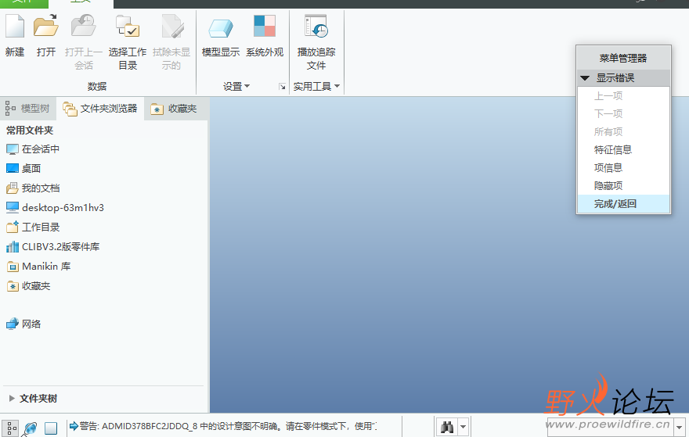Expand the 设置 group dropdown
Image resolution: width=689 pixels, height=437 pixels.
coord(236,87)
